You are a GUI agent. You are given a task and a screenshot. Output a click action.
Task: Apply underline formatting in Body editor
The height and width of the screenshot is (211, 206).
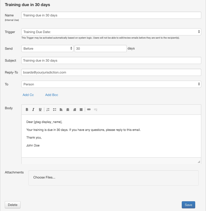point(40,109)
